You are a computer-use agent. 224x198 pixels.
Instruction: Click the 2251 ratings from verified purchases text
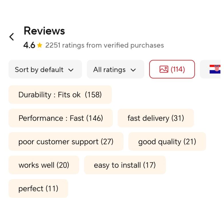(105, 45)
